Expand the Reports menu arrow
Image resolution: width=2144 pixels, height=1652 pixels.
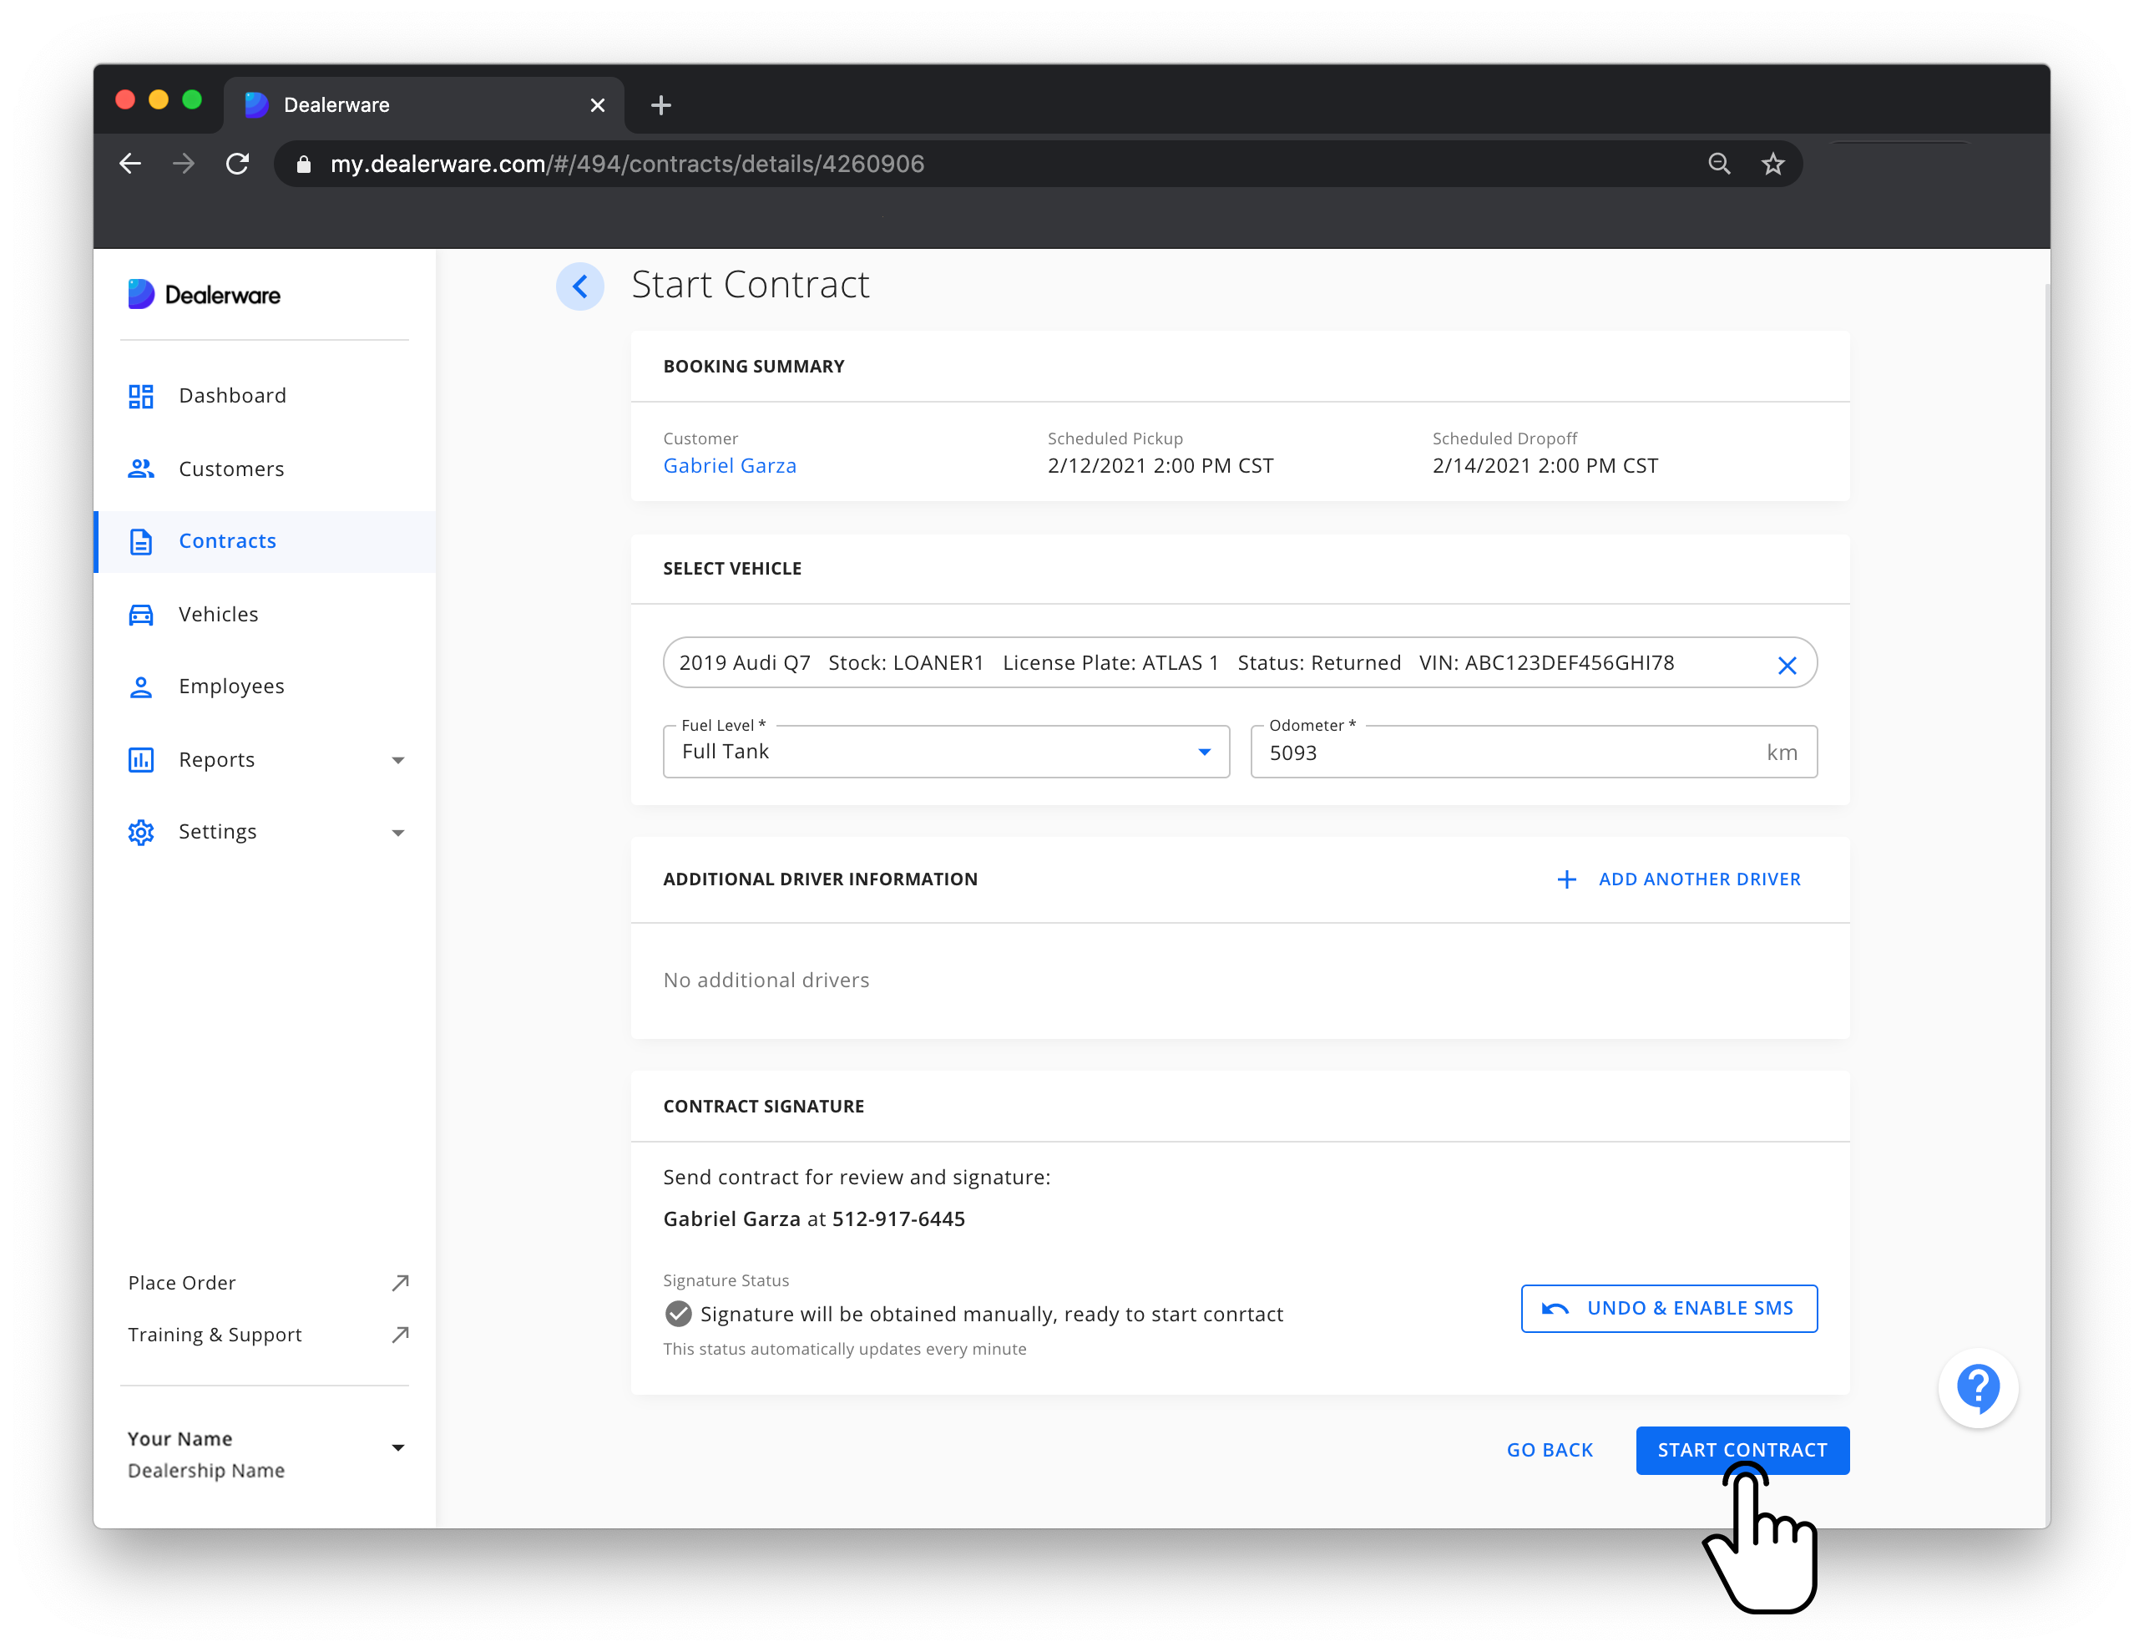coord(397,760)
